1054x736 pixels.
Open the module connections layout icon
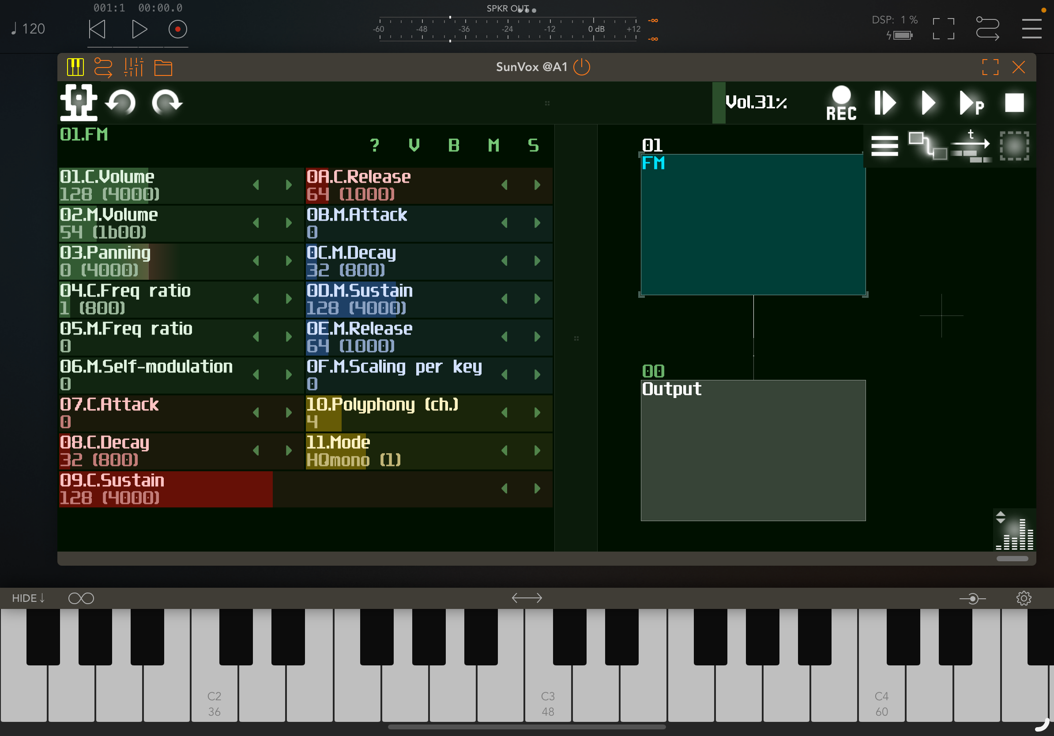(928, 146)
